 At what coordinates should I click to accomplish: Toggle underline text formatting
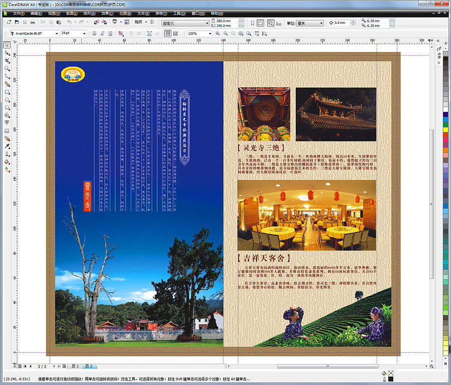(x=109, y=32)
